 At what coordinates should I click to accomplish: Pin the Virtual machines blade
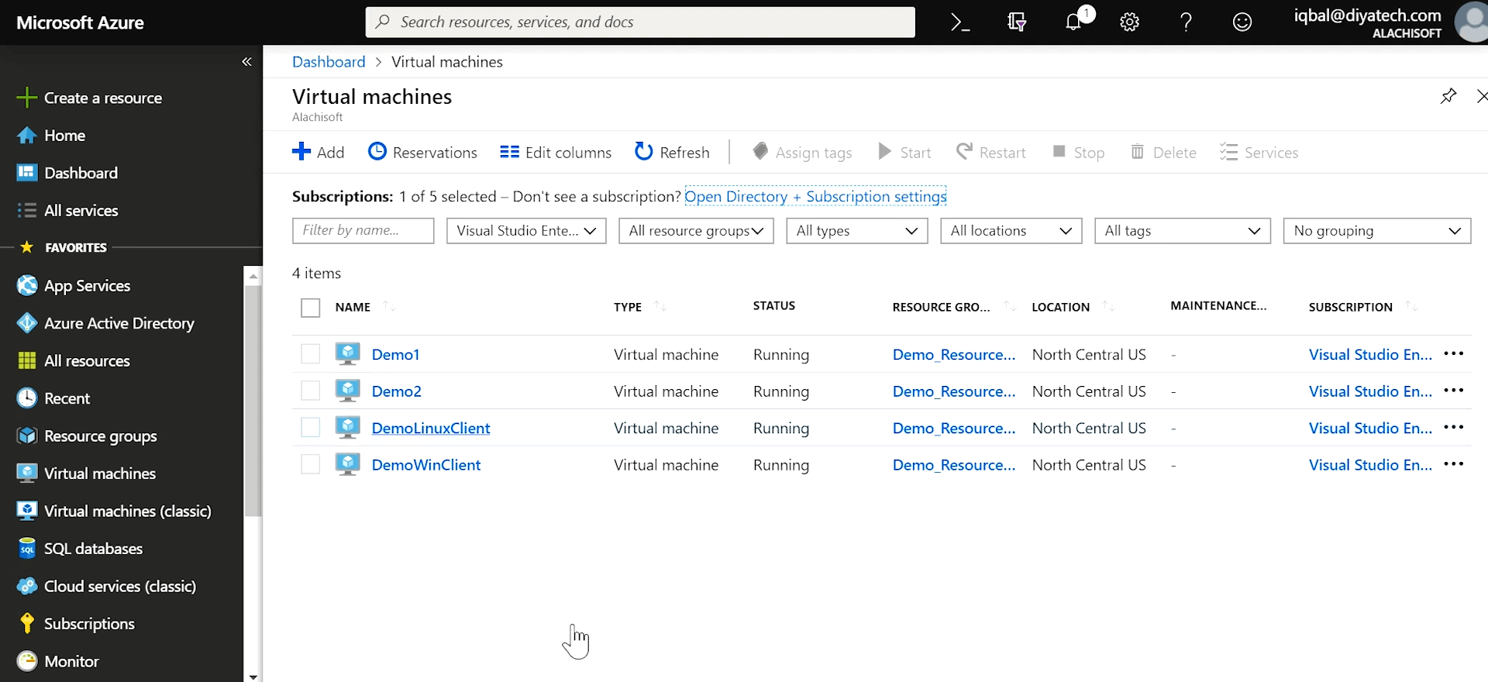(1448, 96)
